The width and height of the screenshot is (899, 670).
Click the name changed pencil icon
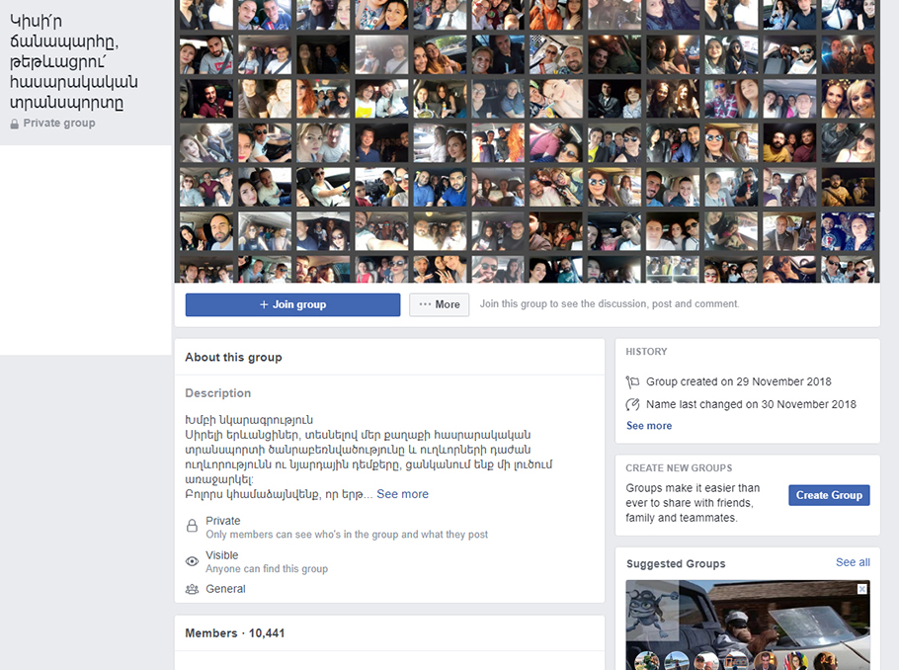pos(633,404)
